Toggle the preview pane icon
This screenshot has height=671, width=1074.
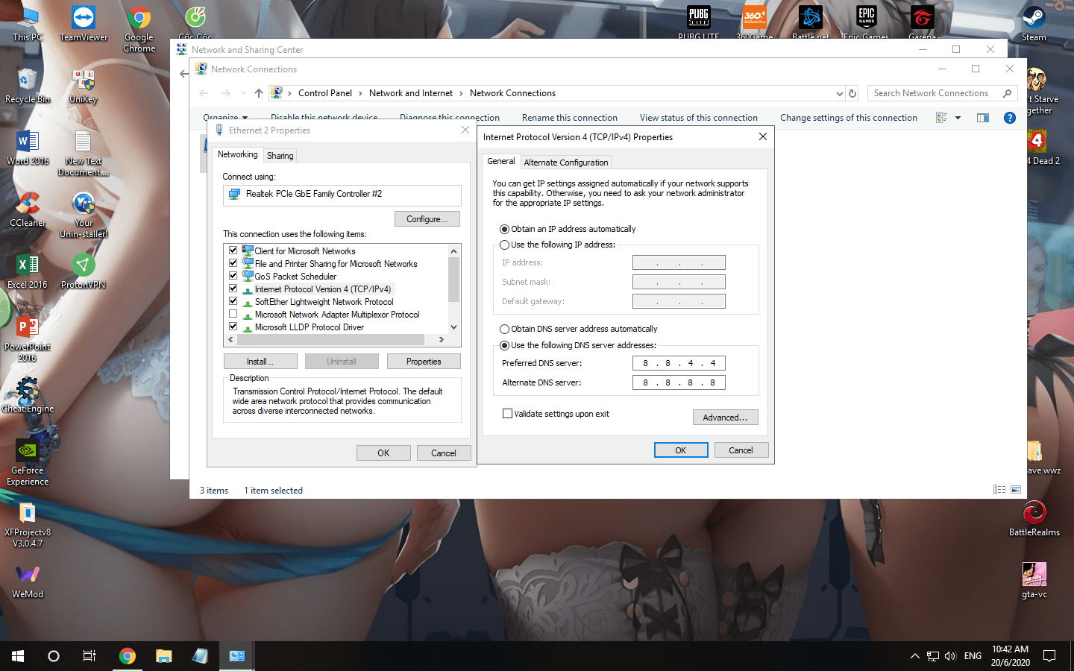coord(983,118)
